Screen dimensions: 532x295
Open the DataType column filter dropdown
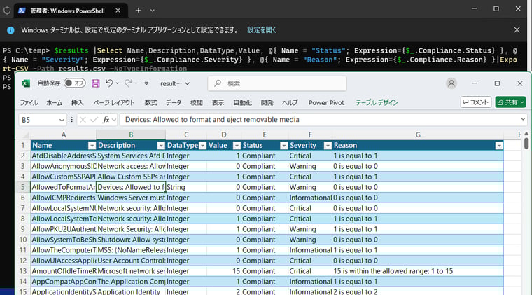click(202, 146)
